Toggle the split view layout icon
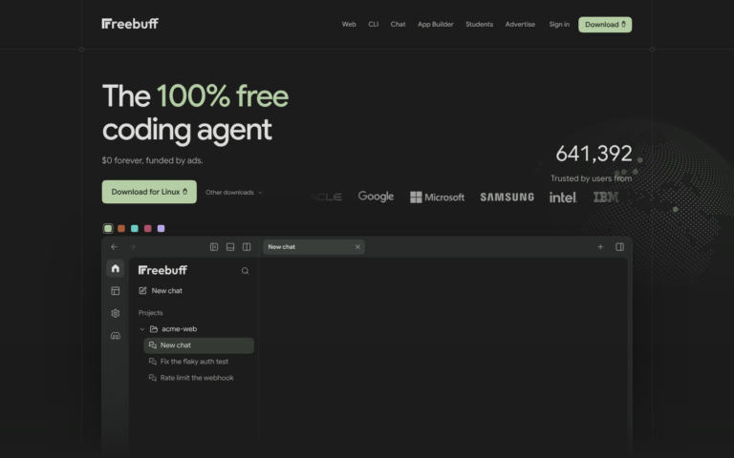This screenshot has height=458, width=734. coord(247,247)
